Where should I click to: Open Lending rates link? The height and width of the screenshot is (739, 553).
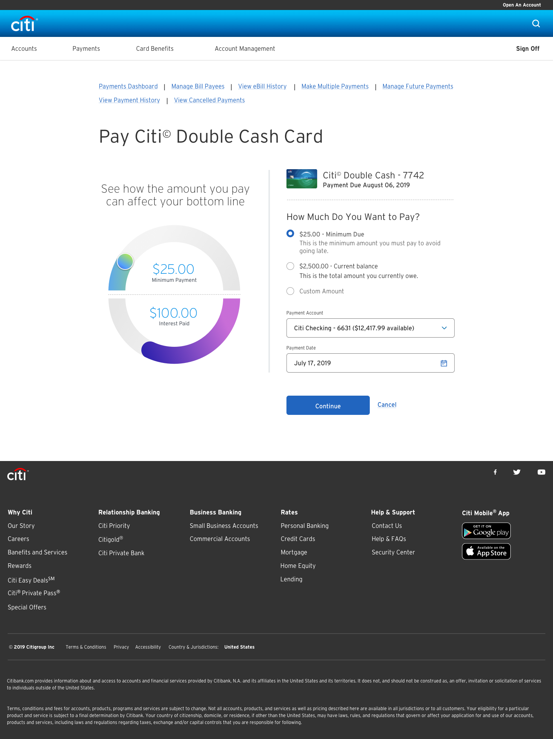point(291,579)
